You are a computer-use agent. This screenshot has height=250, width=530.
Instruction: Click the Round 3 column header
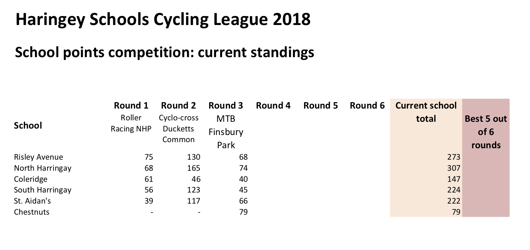(226, 106)
